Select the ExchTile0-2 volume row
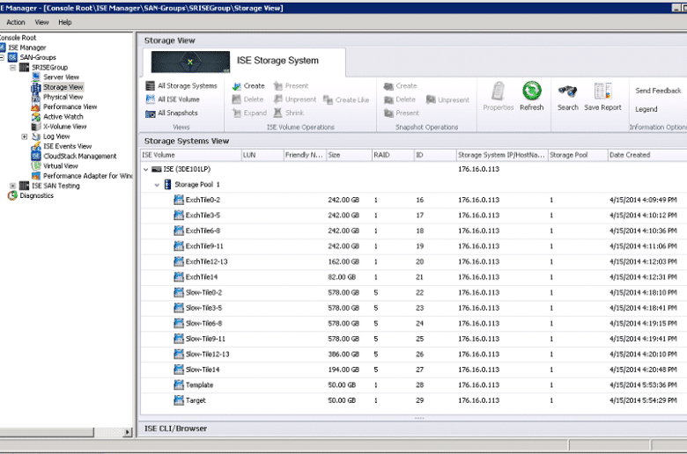The height and width of the screenshot is (454, 687). tap(414, 200)
